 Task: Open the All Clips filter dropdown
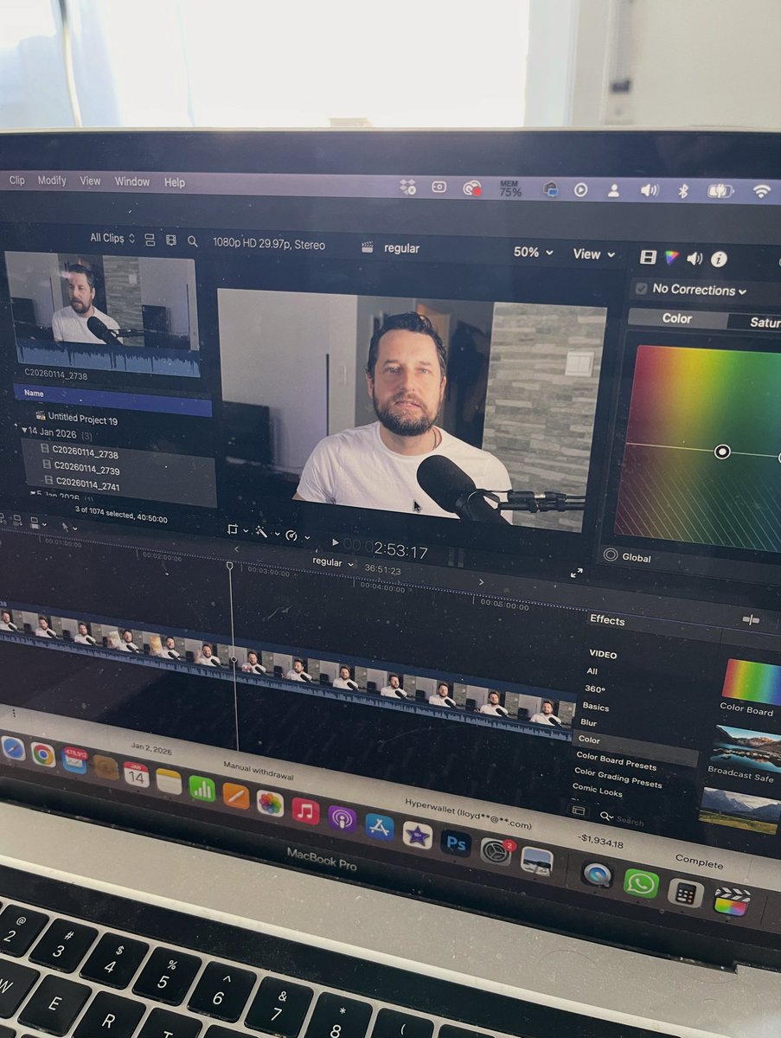pyautogui.click(x=112, y=237)
